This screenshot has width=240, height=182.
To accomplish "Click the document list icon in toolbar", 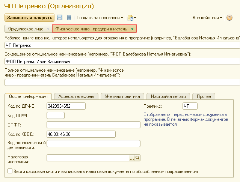I will [69, 18].
